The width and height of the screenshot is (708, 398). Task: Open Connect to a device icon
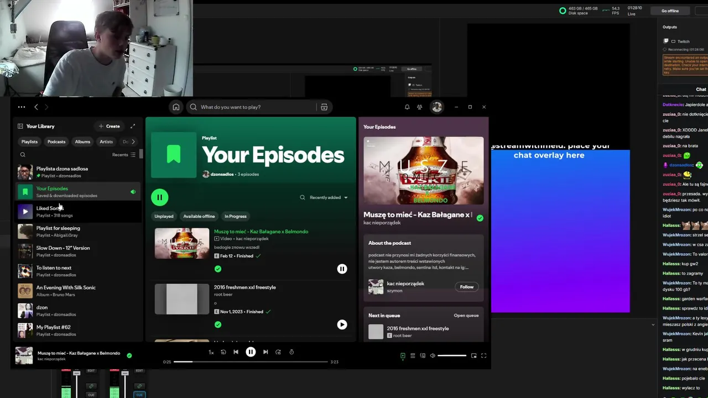point(423,356)
